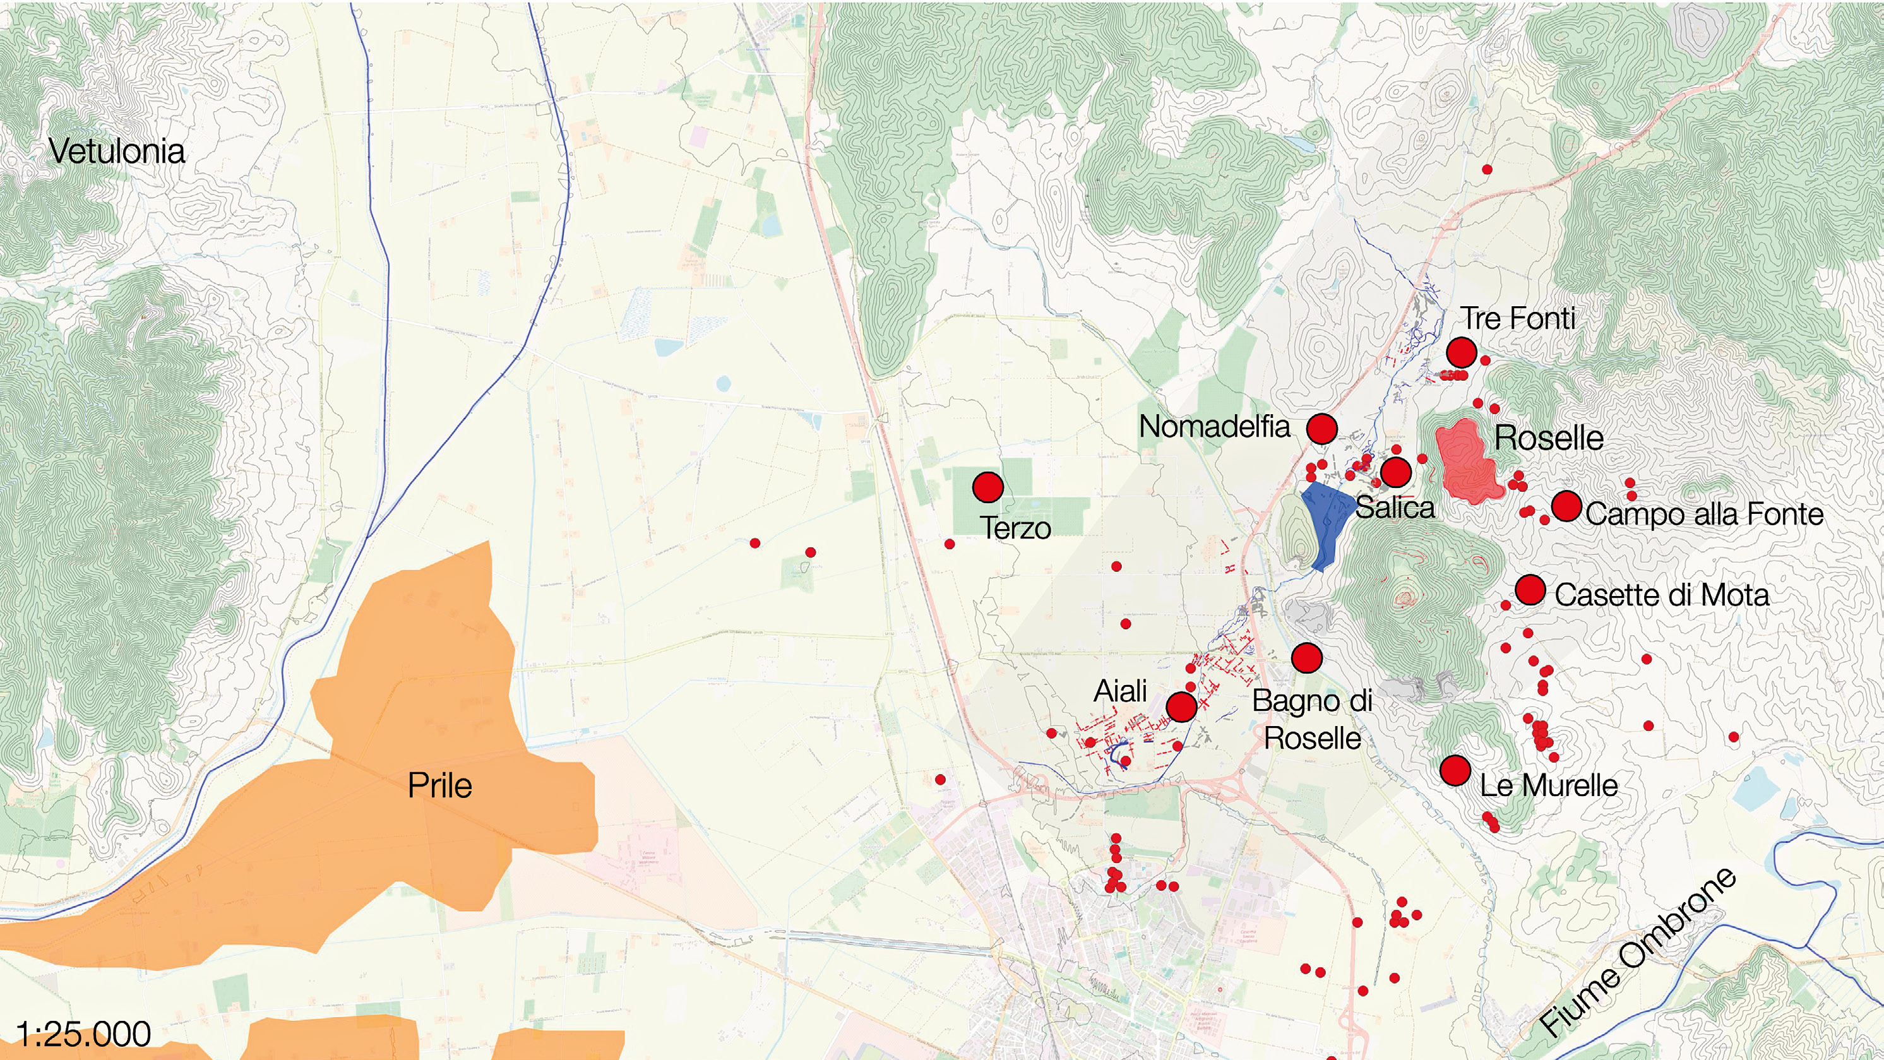Click the Prile text label

coord(439,785)
